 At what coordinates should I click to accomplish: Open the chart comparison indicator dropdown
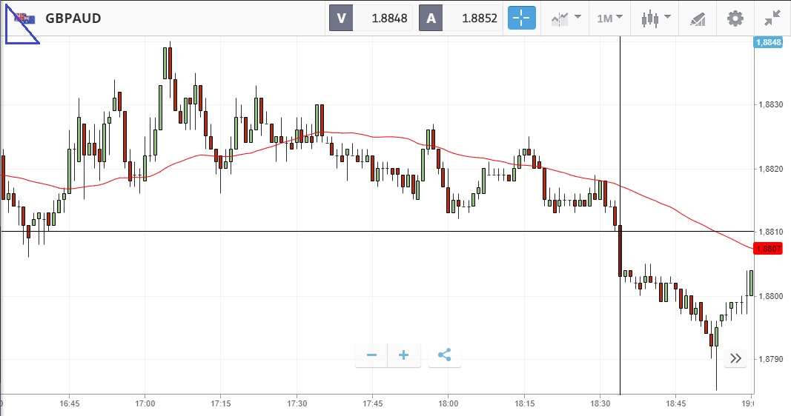[x=566, y=19]
